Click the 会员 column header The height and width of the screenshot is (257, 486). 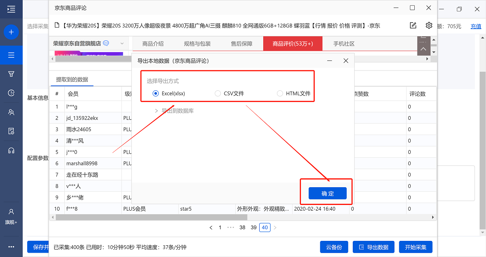(93, 94)
